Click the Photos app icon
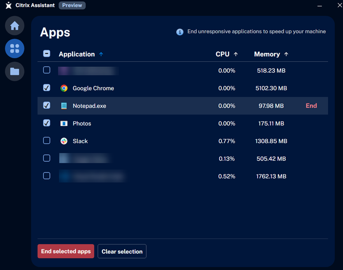343x270 pixels. [64, 123]
